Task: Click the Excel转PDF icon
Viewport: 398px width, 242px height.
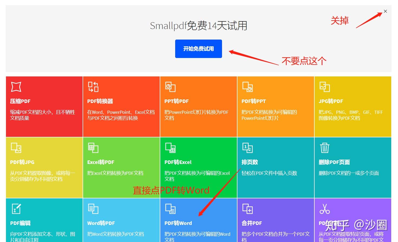Action: pyautogui.click(x=93, y=148)
